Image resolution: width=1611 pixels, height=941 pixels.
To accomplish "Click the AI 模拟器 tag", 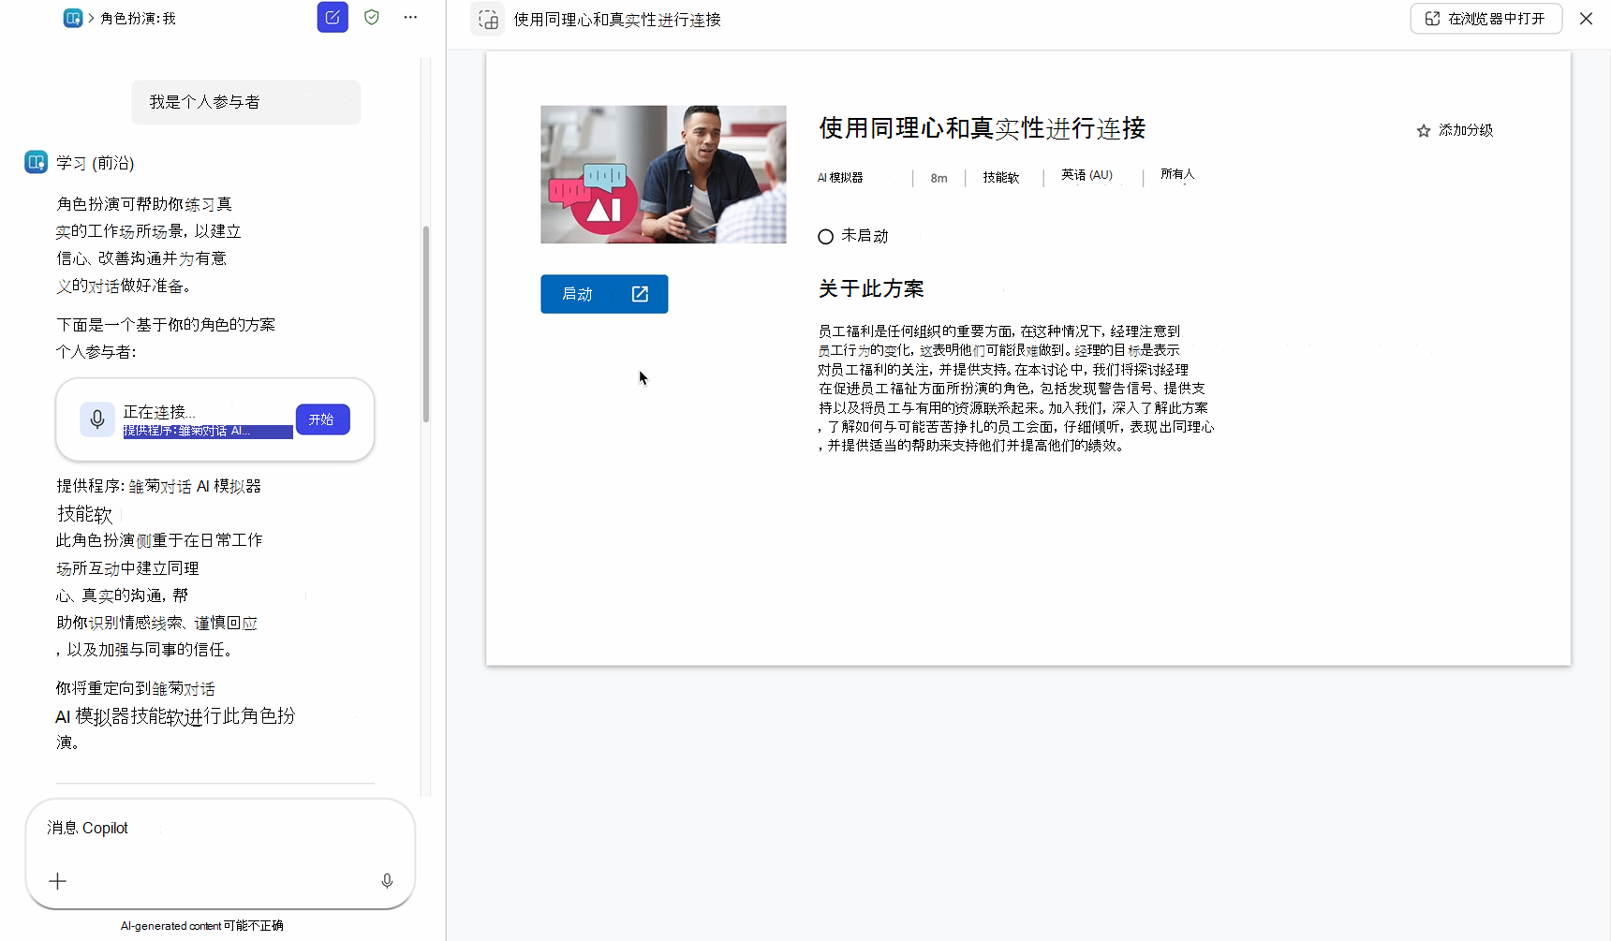I will (840, 178).
